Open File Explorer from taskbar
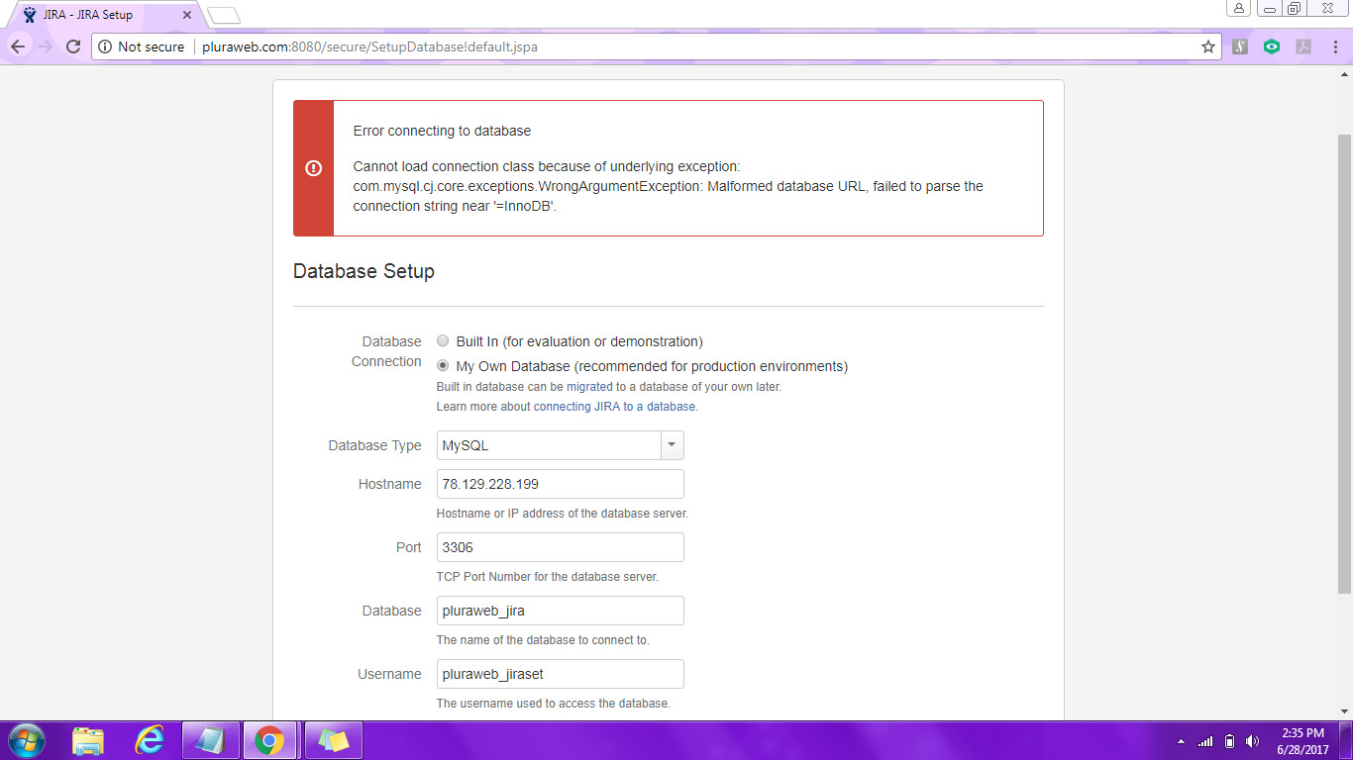 [x=88, y=740]
